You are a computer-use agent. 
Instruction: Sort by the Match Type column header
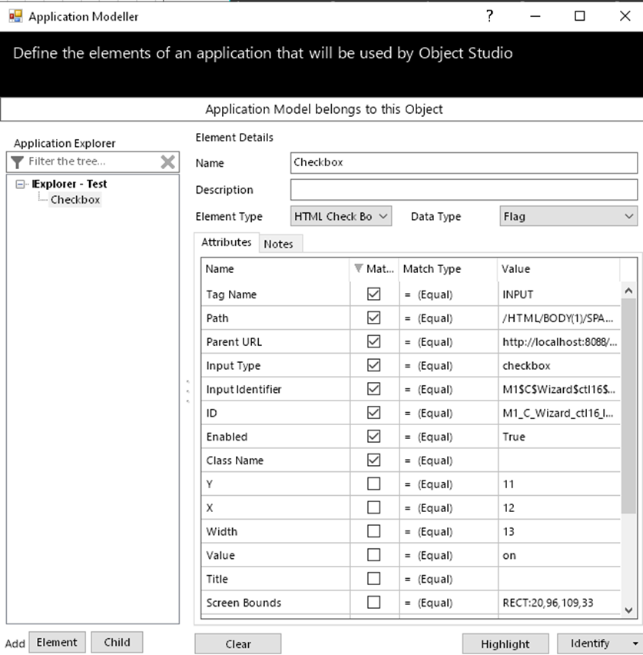[449, 268]
